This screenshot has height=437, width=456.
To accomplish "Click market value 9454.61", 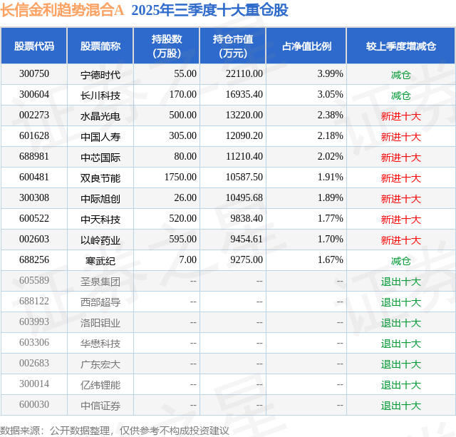I will tap(247, 239).
